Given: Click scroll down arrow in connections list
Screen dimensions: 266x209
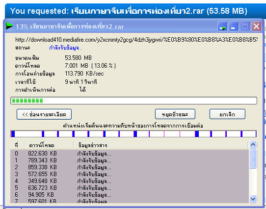Looking at the screenshot, I should tap(253, 199).
